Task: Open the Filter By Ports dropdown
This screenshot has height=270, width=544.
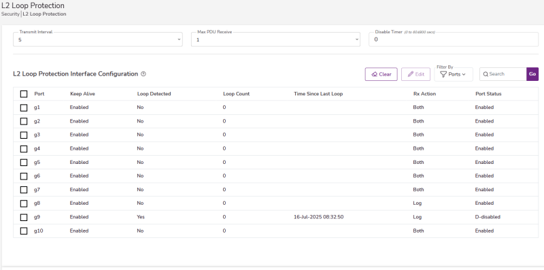Action: click(x=454, y=74)
